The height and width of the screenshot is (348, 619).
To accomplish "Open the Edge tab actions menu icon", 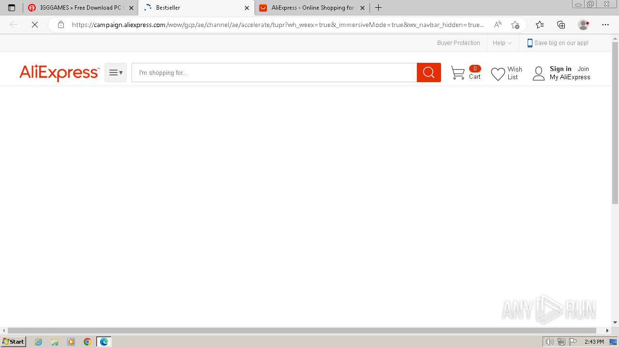I will coord(12,8).
